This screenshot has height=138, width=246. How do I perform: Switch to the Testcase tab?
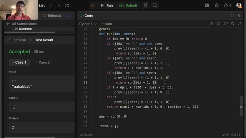(17, 40)
